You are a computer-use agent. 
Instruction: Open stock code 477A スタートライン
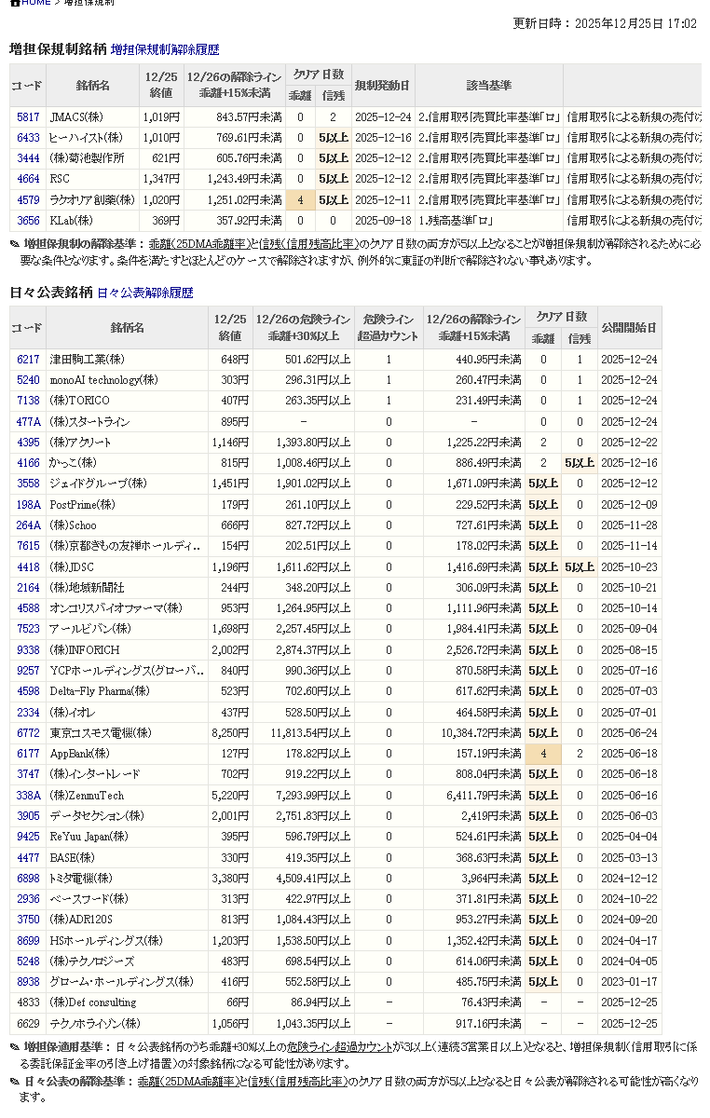coord(28,422)
